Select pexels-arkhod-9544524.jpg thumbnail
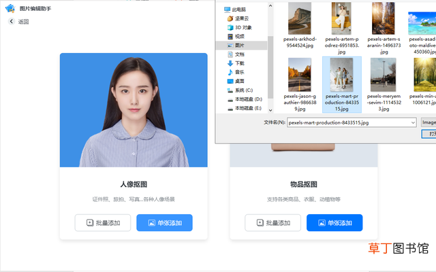Viewport: 436px width, 272px height. [x=300, y=18]
